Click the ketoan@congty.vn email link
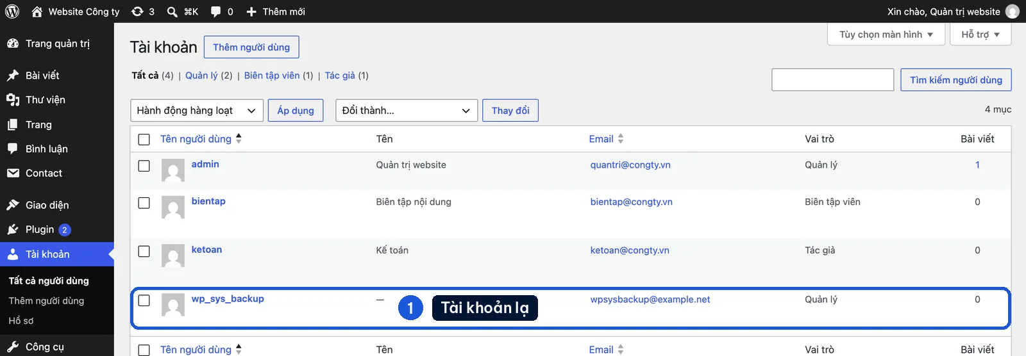 coord(630,250)
